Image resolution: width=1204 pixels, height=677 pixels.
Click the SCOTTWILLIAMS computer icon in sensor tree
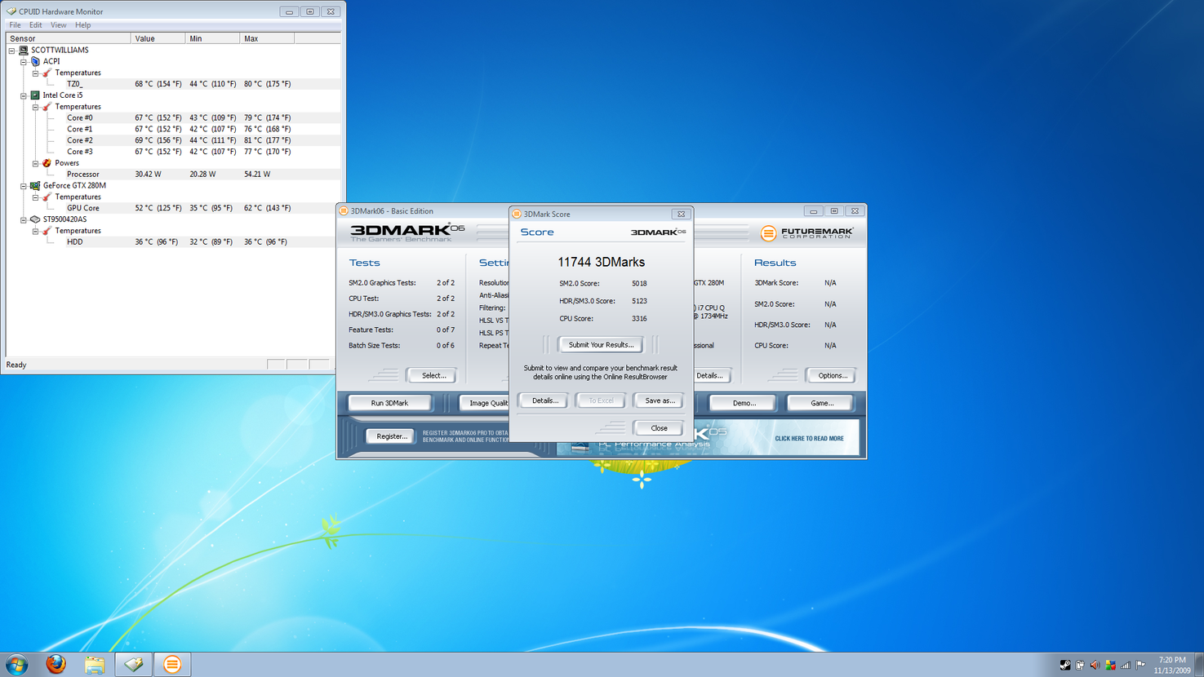[x=24, y=50]
